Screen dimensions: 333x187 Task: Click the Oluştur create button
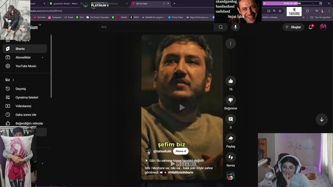293,27
